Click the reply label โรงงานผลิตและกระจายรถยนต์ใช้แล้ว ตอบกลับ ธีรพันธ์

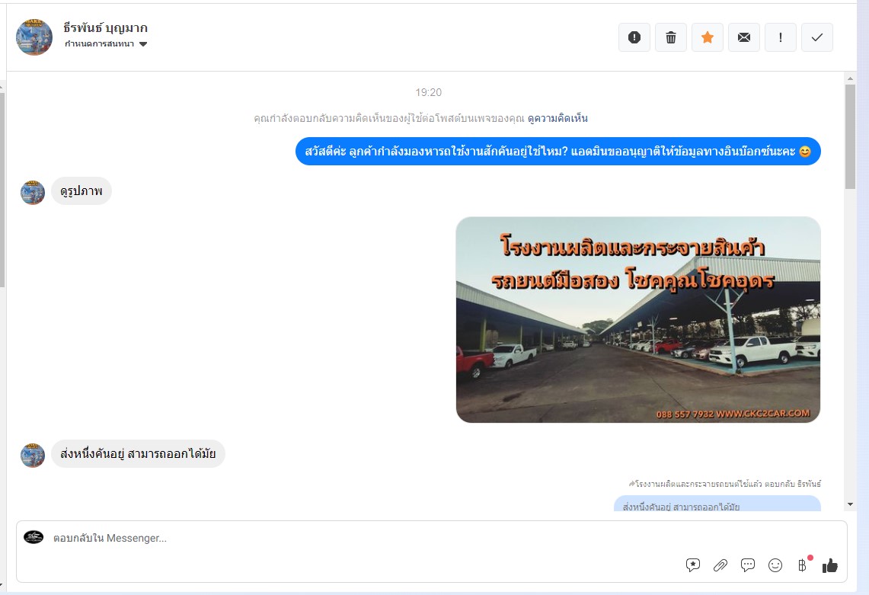(725, 484)
